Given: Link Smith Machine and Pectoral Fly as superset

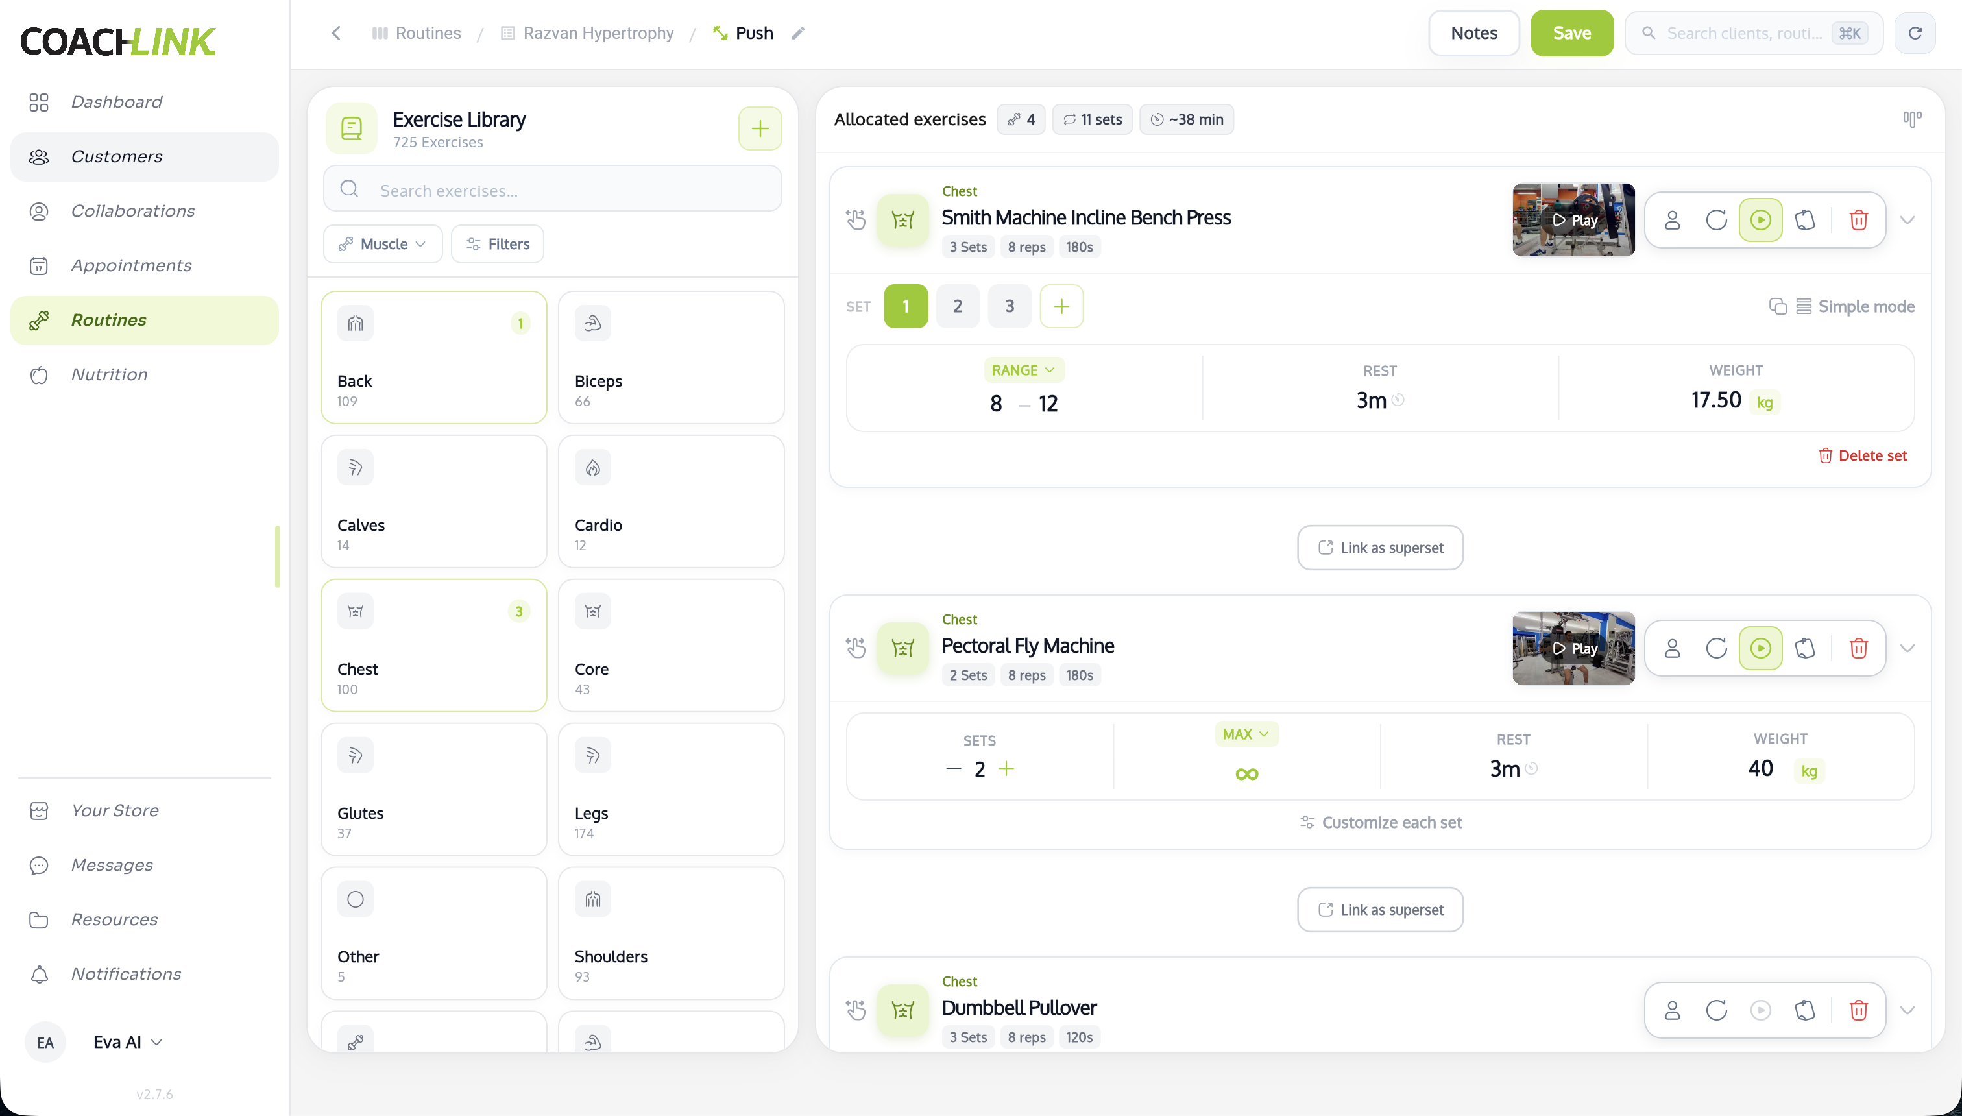Looking at the screenshot, I should [1379, 547].
